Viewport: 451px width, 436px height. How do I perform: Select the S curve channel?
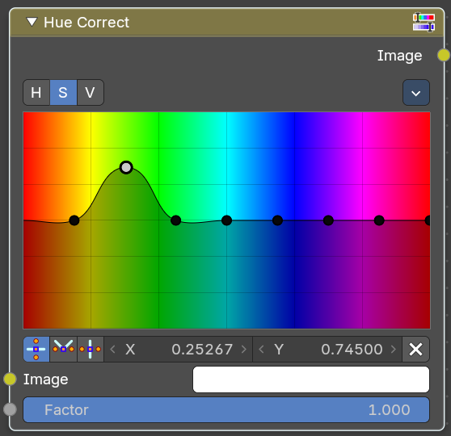coord(63,93)
